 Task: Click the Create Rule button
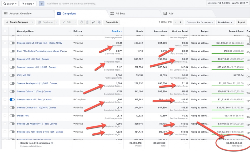(112, 22)
